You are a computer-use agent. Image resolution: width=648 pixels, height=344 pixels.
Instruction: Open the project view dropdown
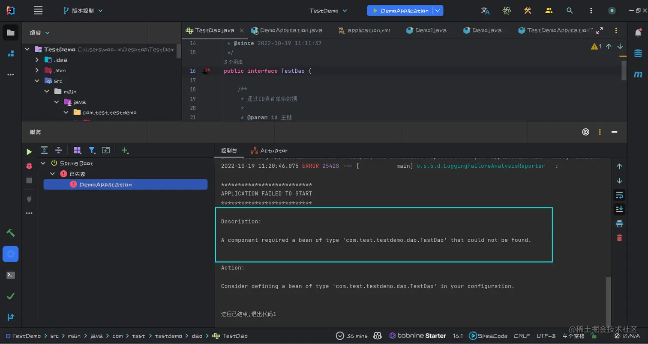[x=40, y=33]
